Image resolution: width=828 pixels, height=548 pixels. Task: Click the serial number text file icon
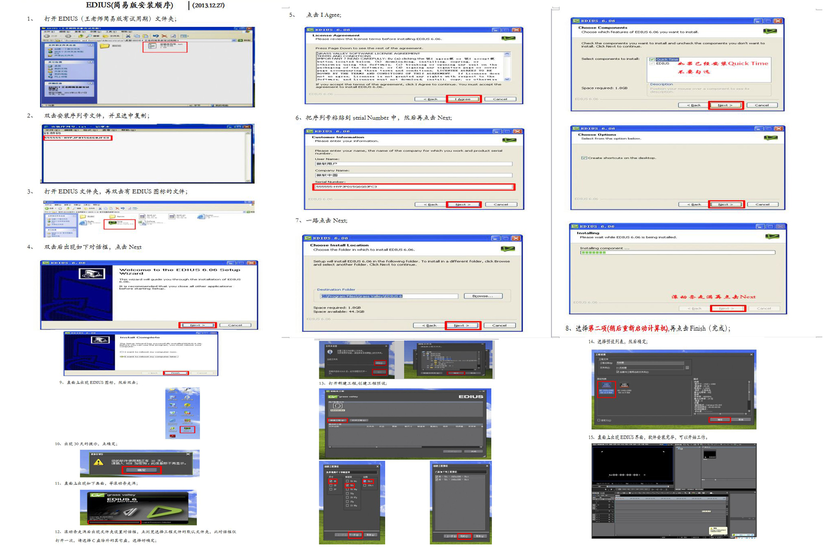tap(152, 46)
